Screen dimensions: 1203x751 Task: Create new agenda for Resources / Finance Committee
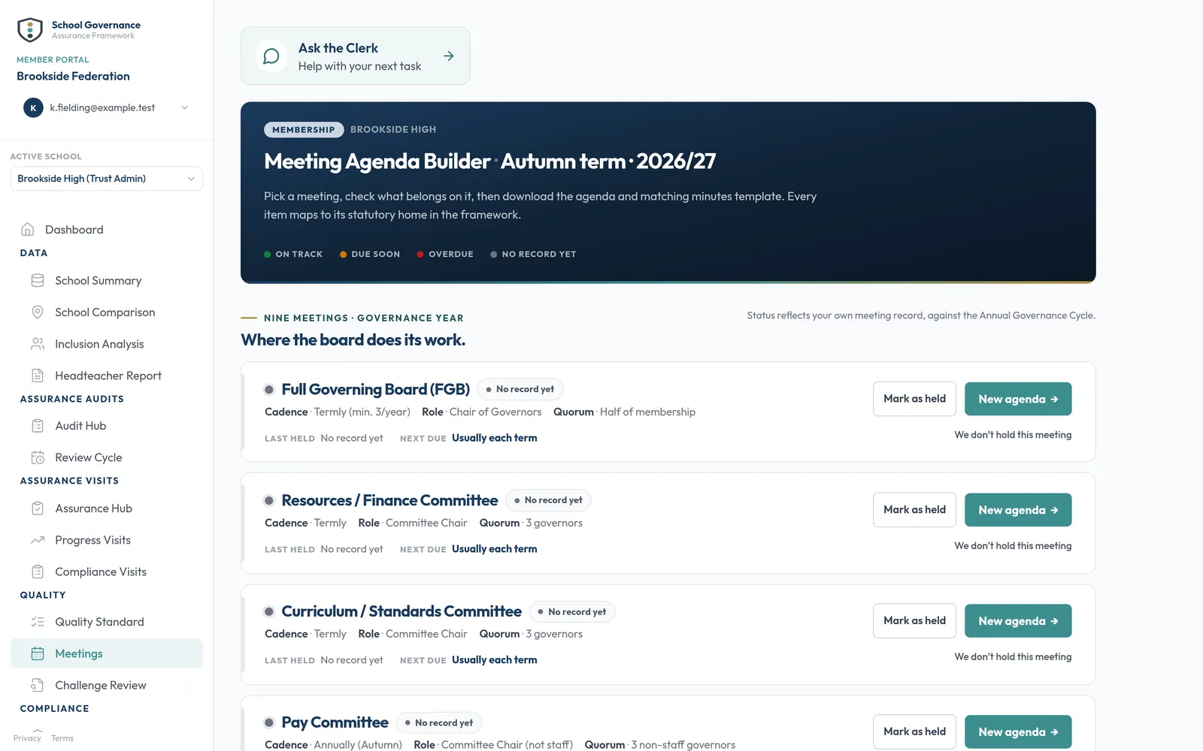coord(1018,510)
